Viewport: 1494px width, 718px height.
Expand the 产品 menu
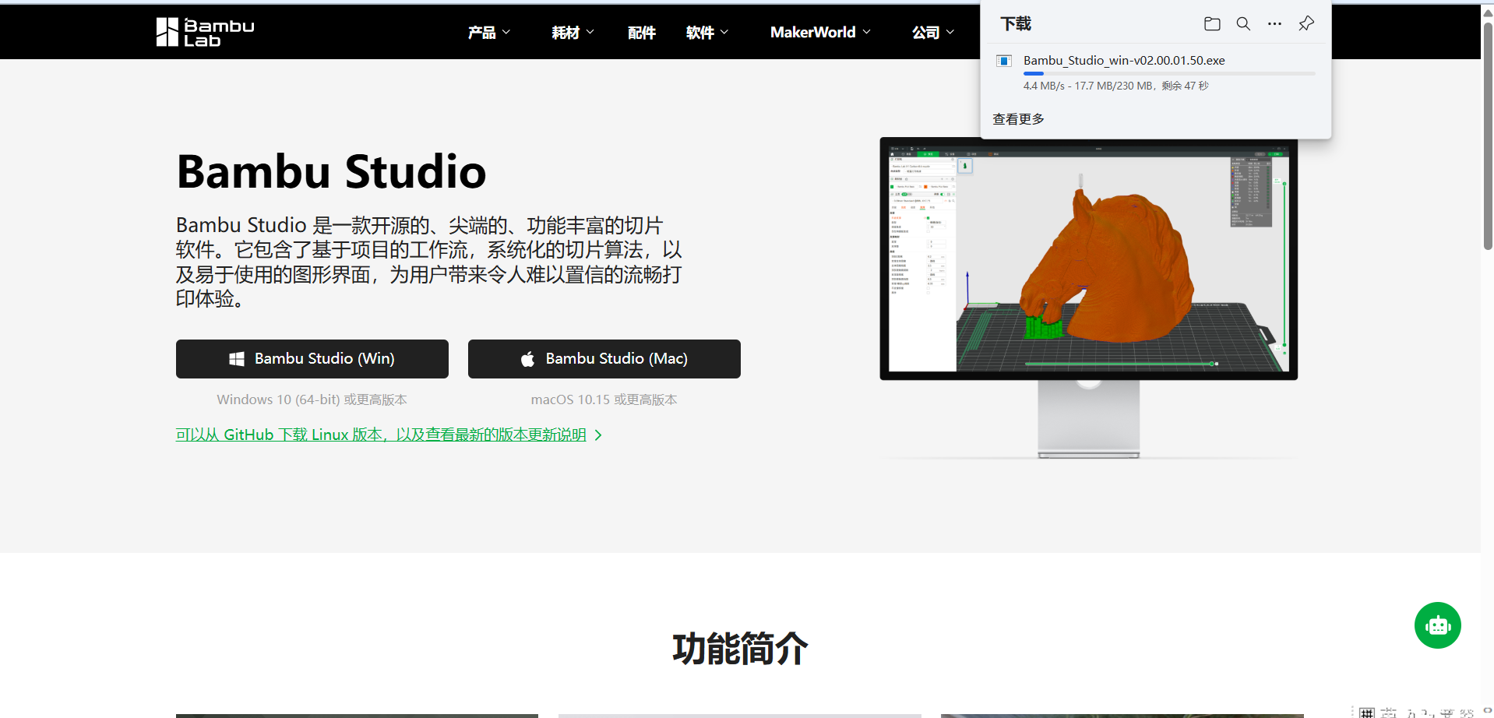click(489, 32)
